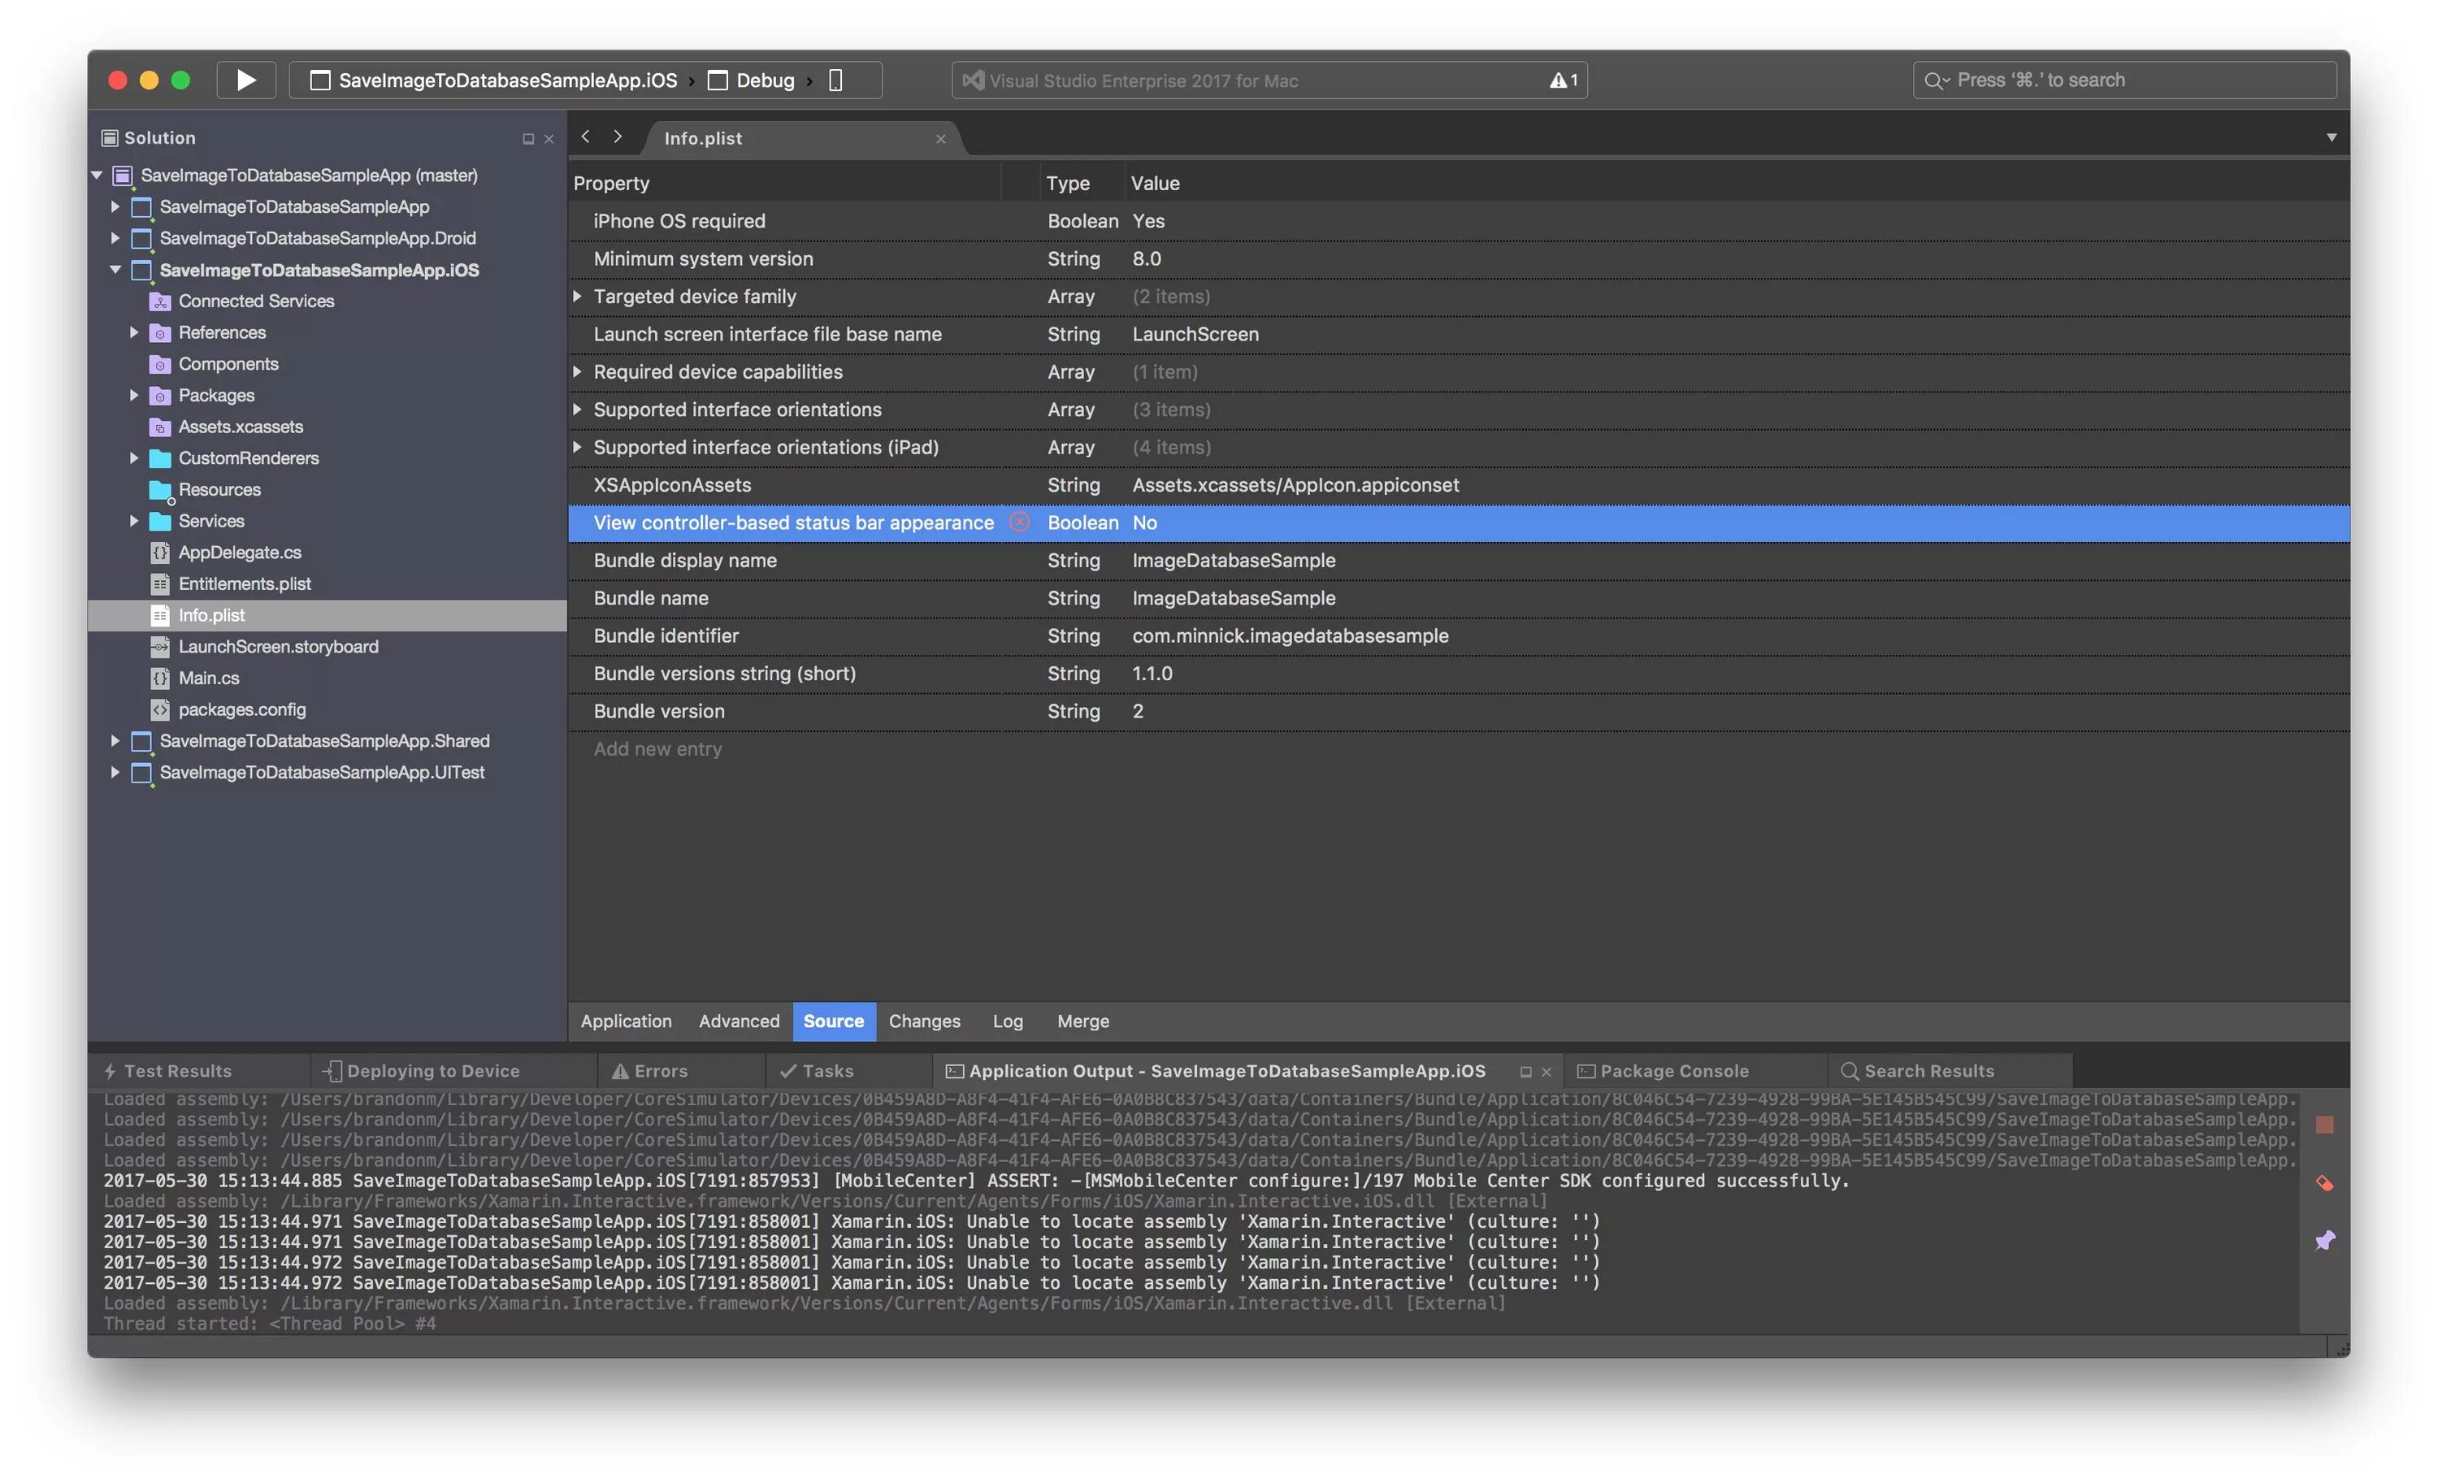Toggle the iPhone OS required Yes value
The width and height of the screenshot is (2438, 1483).
(1149, 220)
